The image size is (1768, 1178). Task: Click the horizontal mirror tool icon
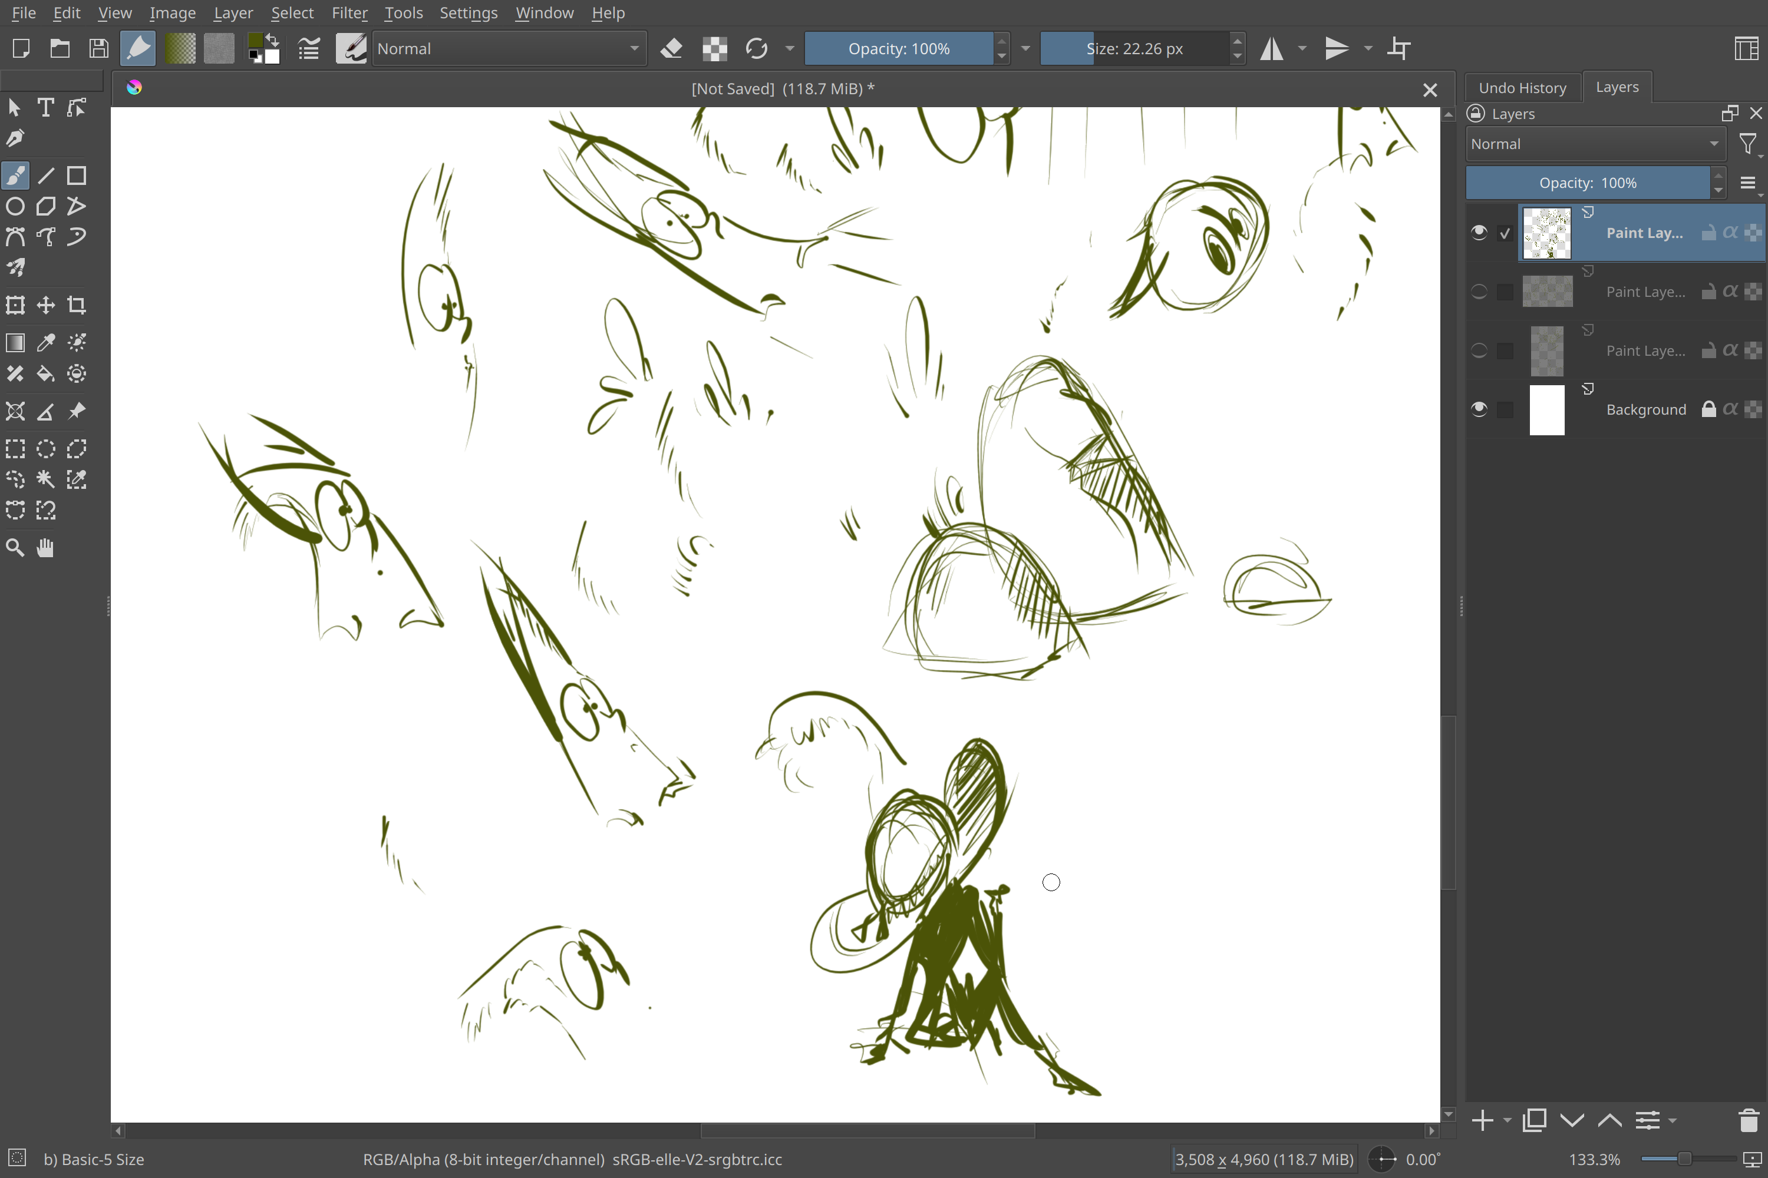[1271, 49]
